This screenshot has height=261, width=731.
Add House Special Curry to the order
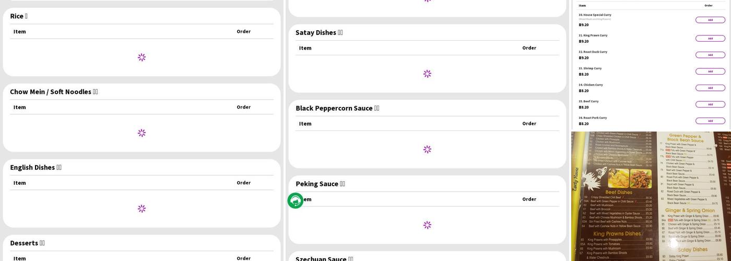click(x=710, y=20)
